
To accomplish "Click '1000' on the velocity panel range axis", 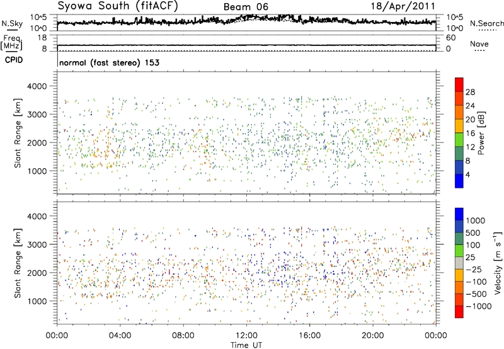I will tap(37, 301).
